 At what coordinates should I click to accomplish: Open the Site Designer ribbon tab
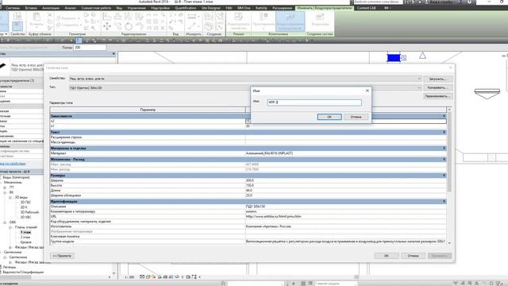click(x=210, y=8)
